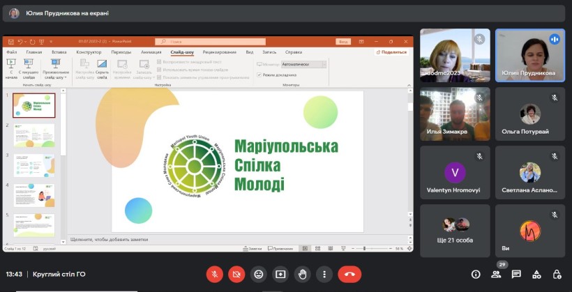Click Поделиться share button
572x292 pixels.
(391, 52)
